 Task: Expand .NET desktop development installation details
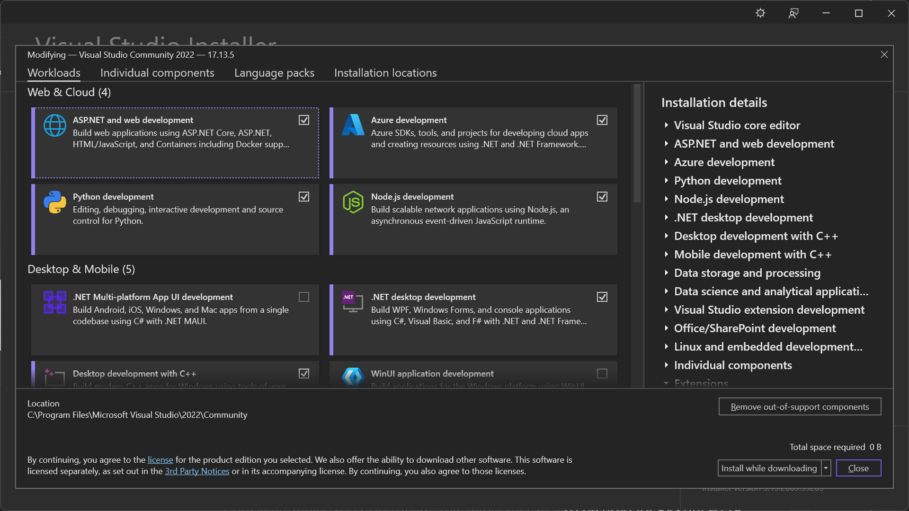pos(666,217)
